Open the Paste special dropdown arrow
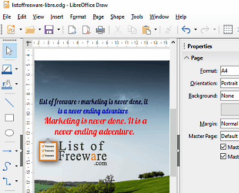 [x=156, y=29]
